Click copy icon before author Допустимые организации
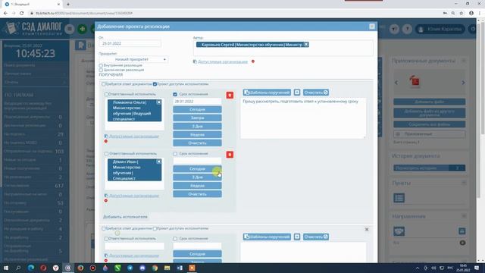The width and height of the screenshot is (485, 273). tap(195, 61)
